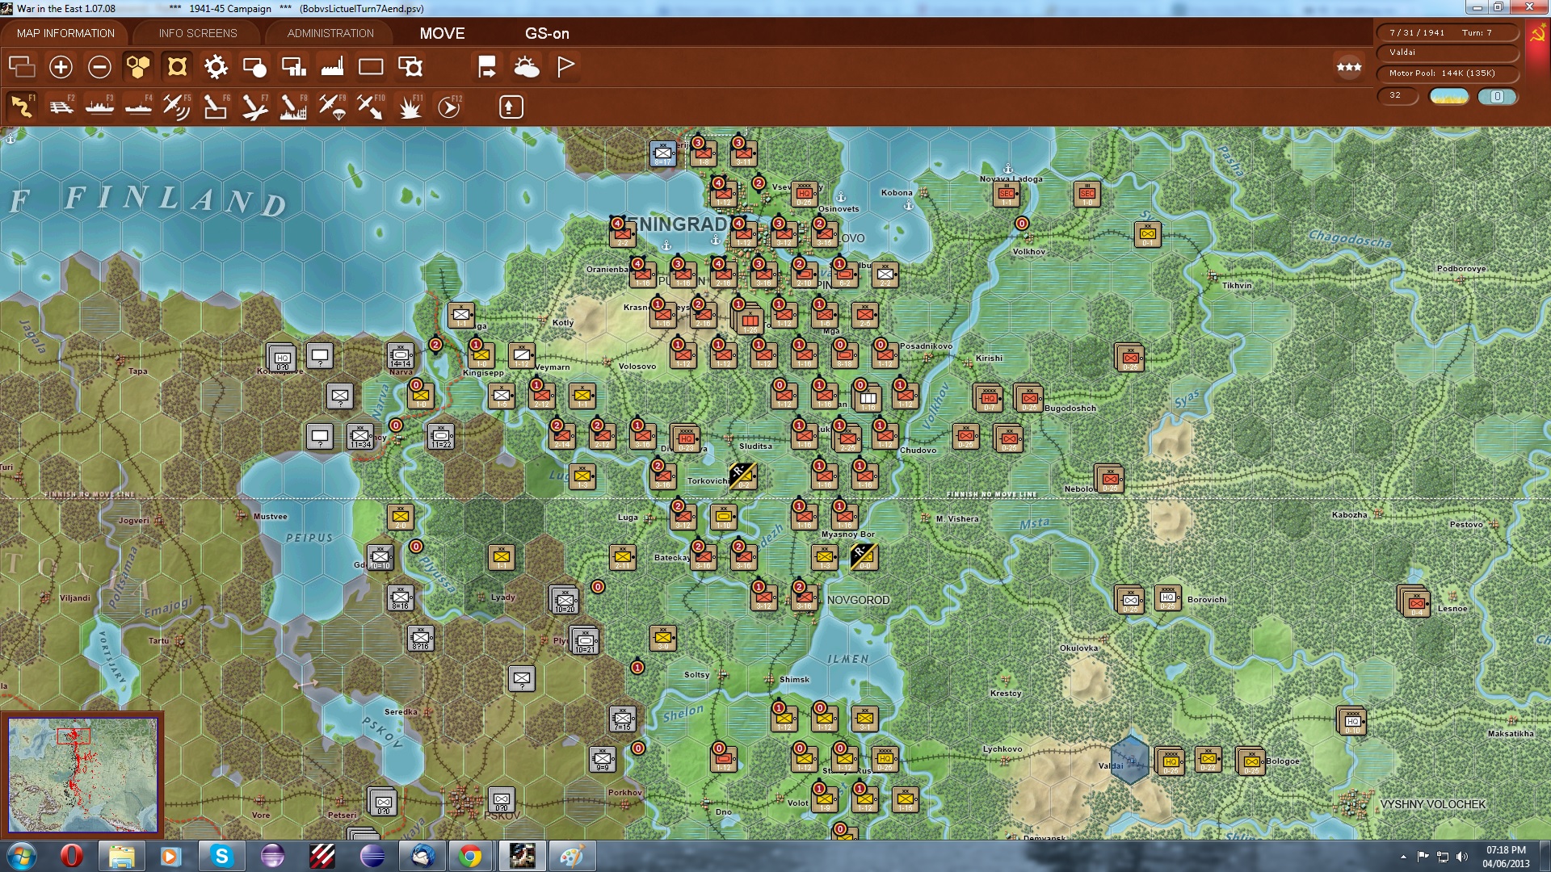
Task: Zoom in on the map
Action: click(x=61, y=66)
